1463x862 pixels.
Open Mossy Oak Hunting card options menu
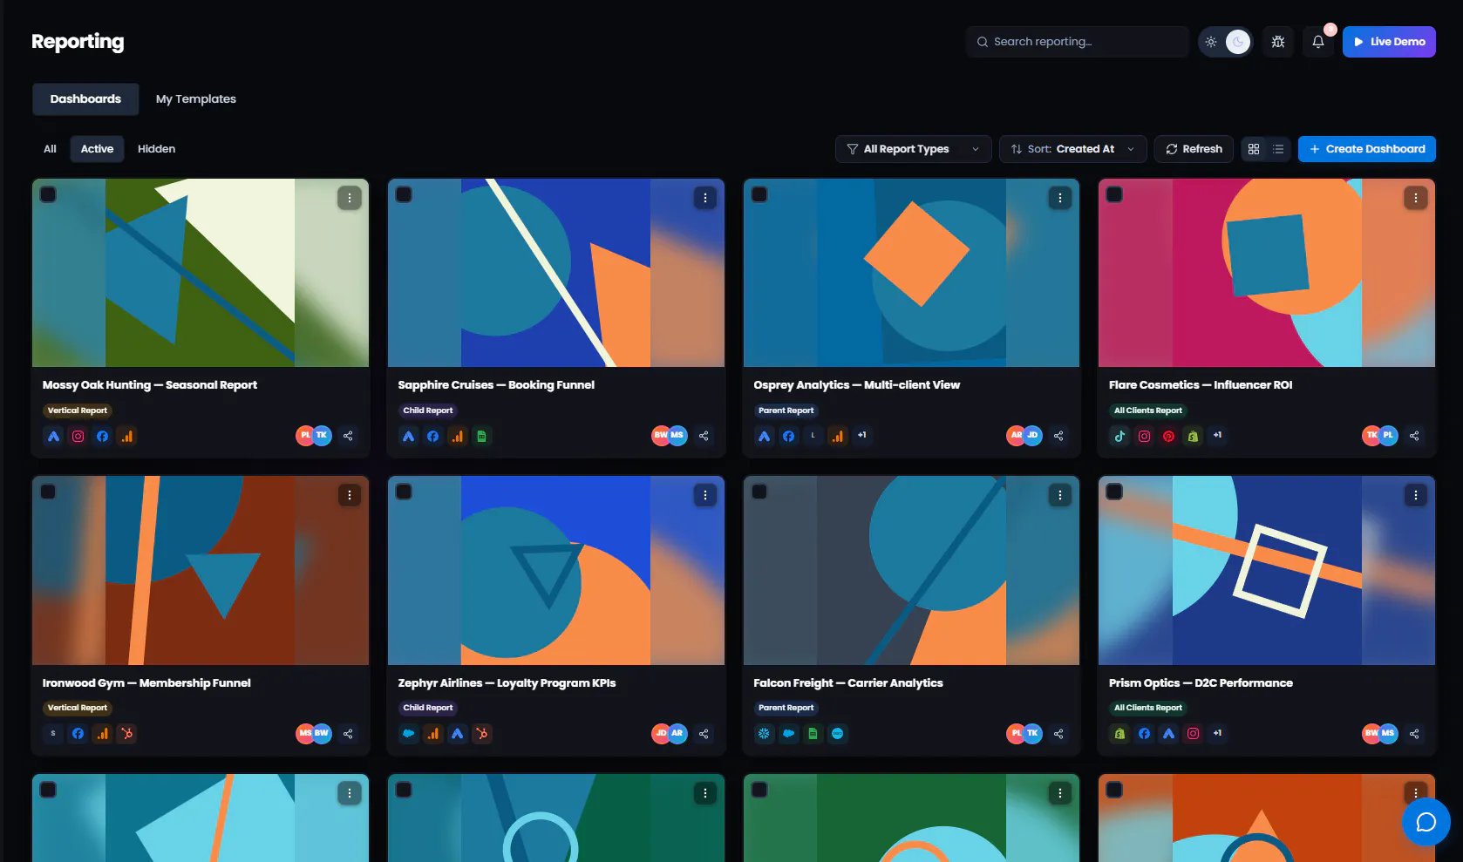pos(350,198)
